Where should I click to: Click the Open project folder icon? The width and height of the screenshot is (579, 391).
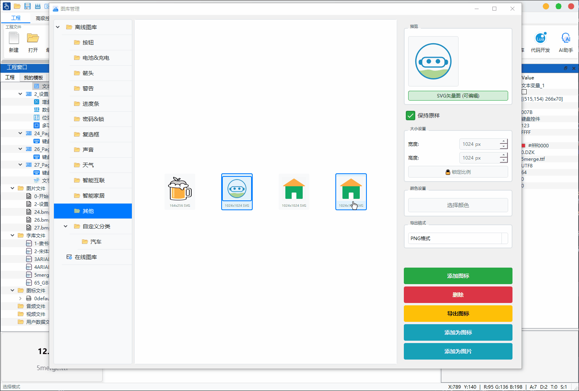click(33, 42)
